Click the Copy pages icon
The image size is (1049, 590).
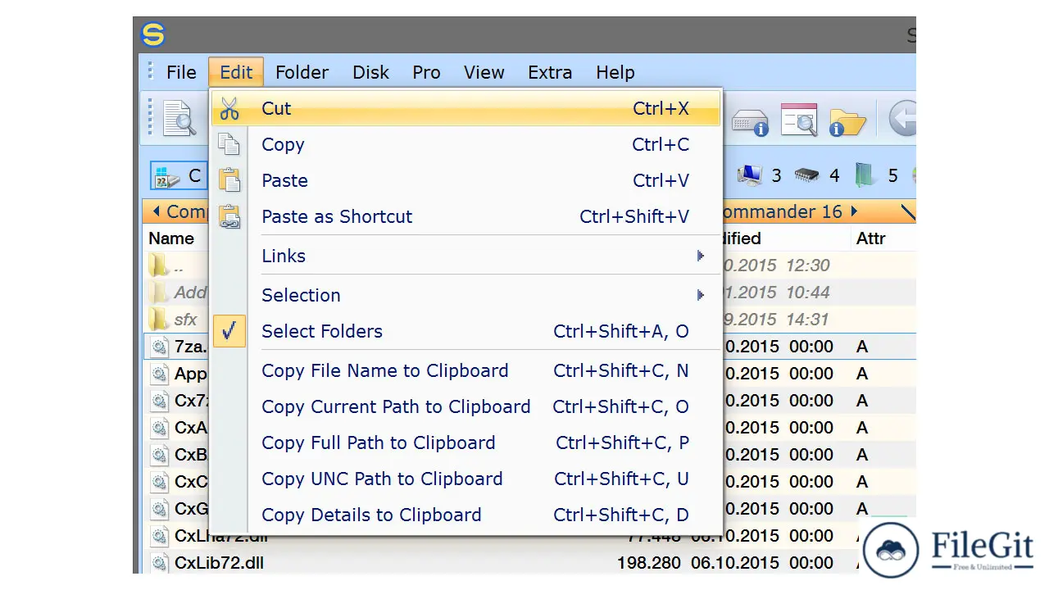tap(229, 144)
